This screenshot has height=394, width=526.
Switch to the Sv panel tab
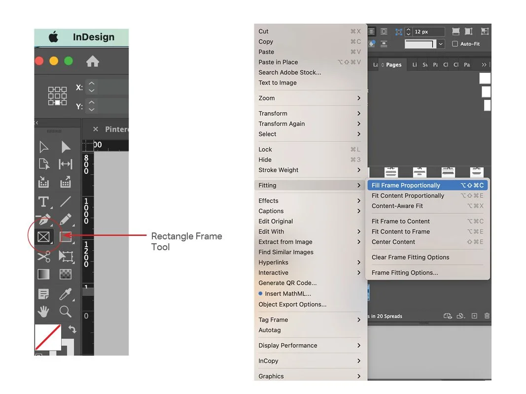(x=425, y=65)
